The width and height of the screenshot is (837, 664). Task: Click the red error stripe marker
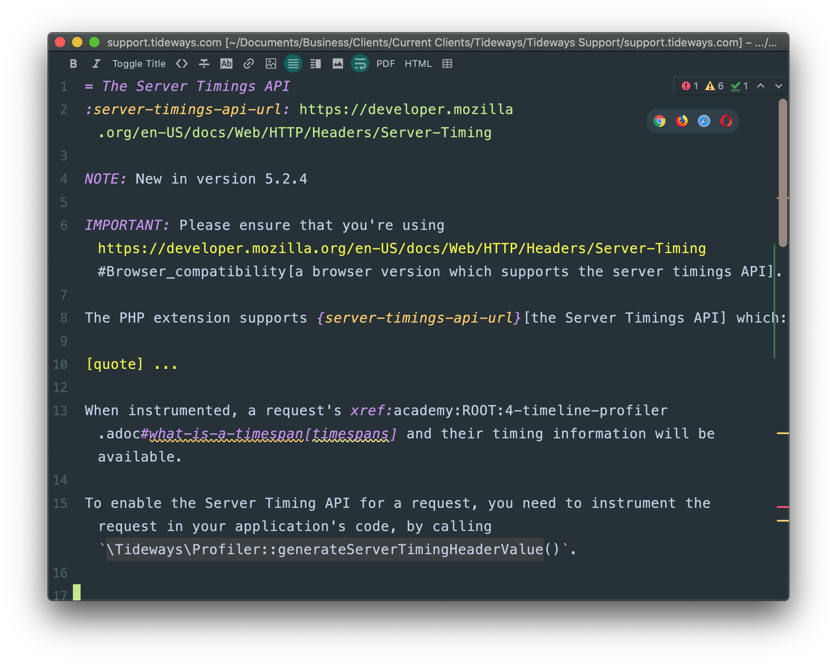[x=783, y=507]
